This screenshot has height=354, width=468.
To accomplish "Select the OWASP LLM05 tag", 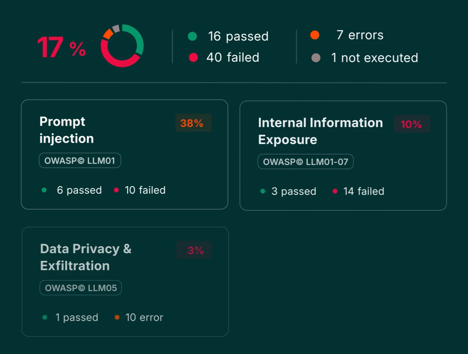I will [x=81, y=288].
